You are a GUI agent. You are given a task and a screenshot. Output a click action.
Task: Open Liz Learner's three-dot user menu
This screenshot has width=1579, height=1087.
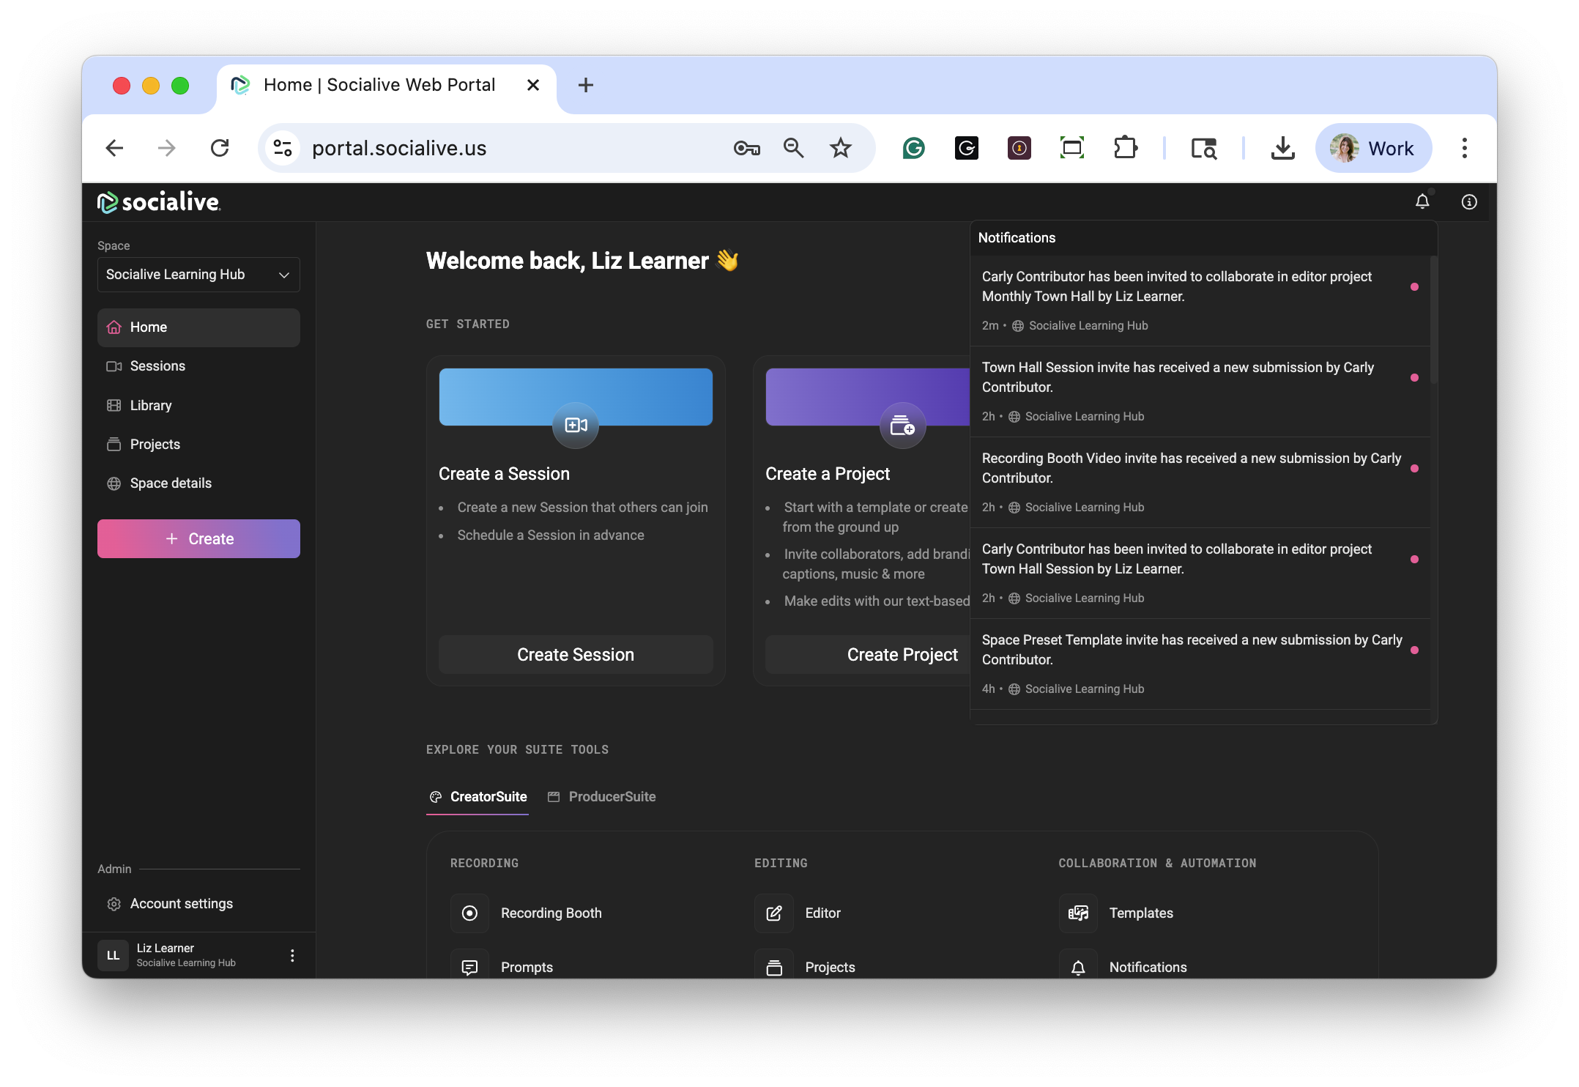click(x=292, y=955)
